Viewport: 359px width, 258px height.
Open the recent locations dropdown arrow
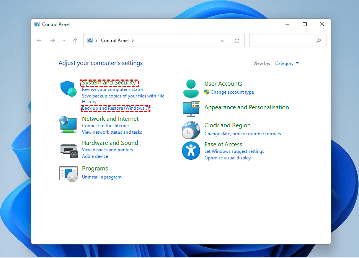tap(64, 41)
